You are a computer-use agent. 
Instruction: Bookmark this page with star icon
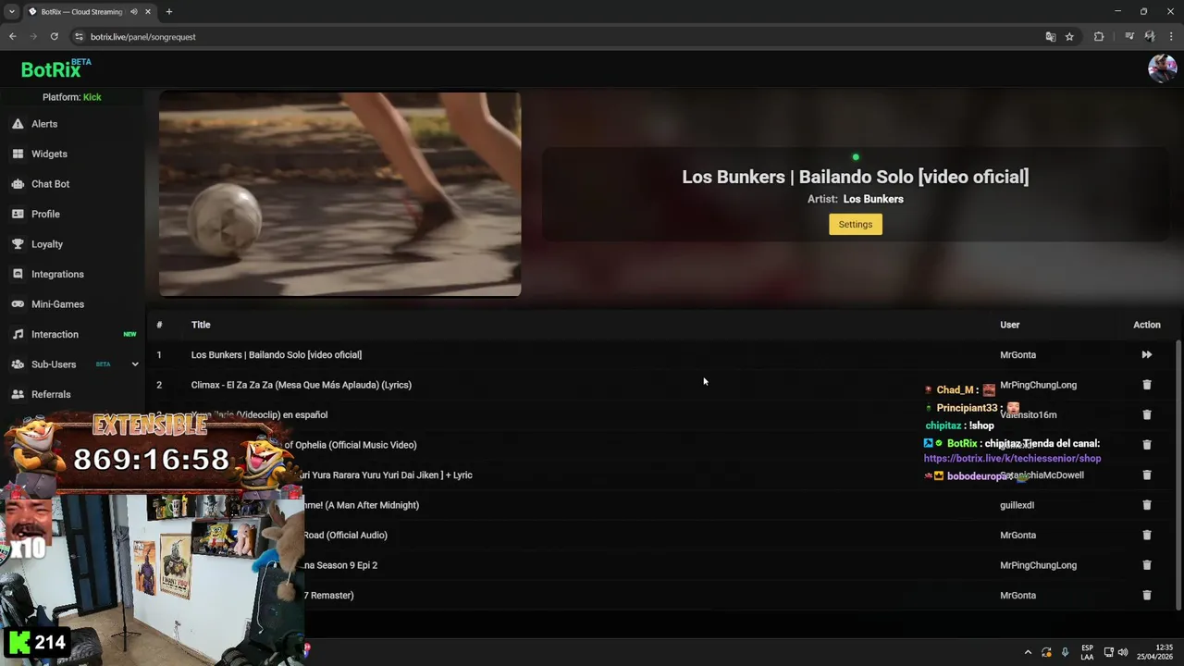(1069, 37)
